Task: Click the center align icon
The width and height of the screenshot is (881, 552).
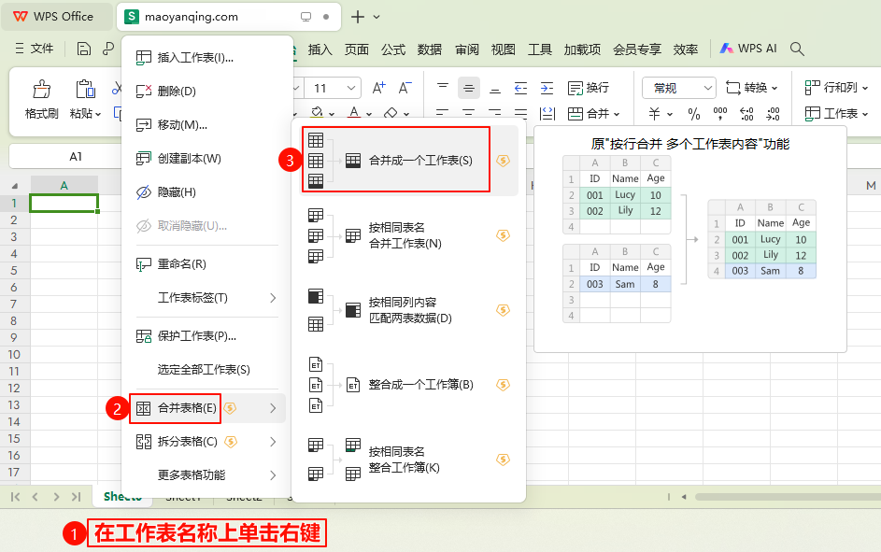Action: pos(469,88)
